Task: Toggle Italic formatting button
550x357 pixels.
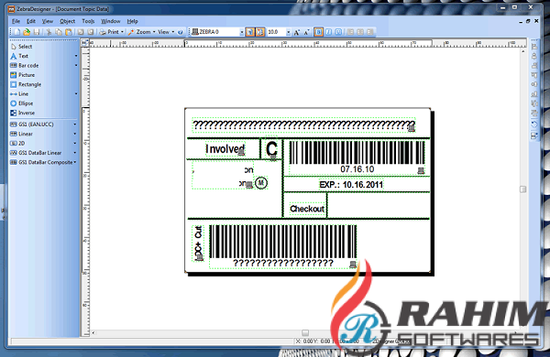Action: click(x=328, y=32)
